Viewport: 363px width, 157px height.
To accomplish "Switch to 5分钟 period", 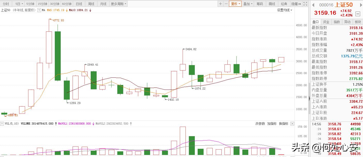I will pyautogui.click(x=30, y=4).
